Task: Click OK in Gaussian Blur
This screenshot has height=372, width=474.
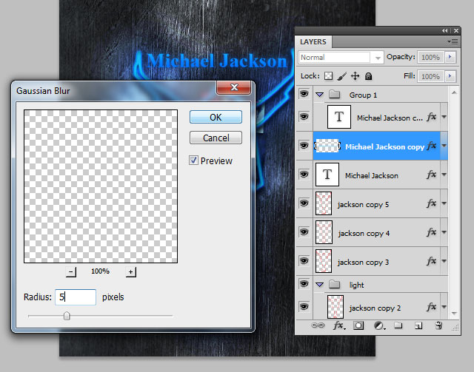Action: click(216, 117)
